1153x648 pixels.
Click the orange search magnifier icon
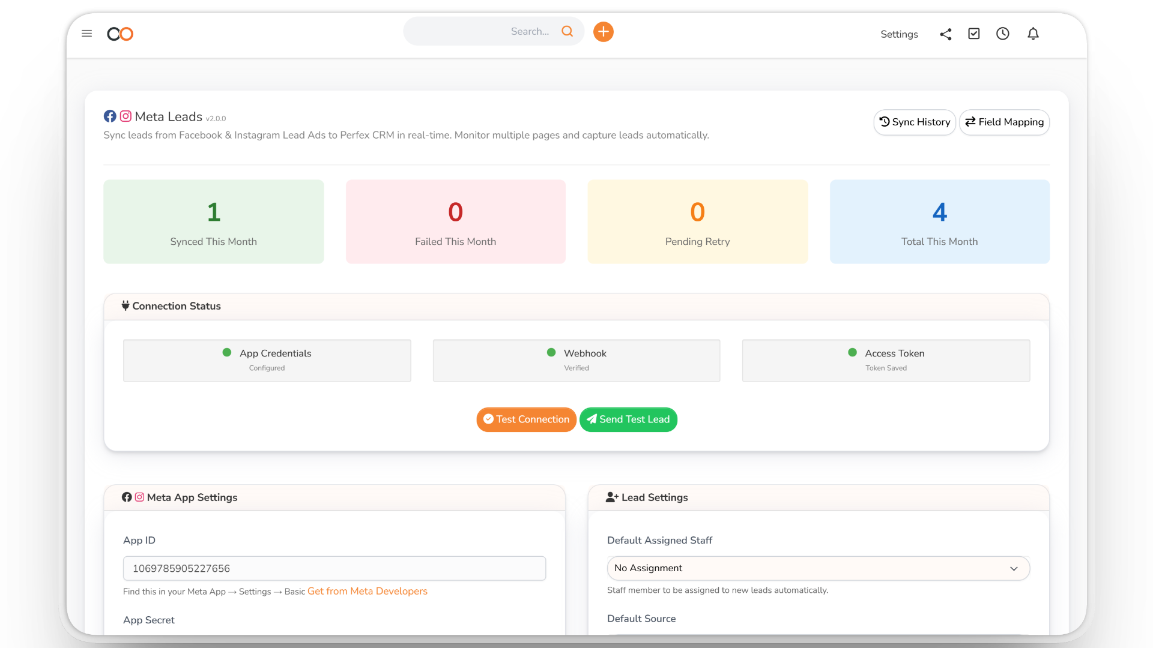[567, 31]
